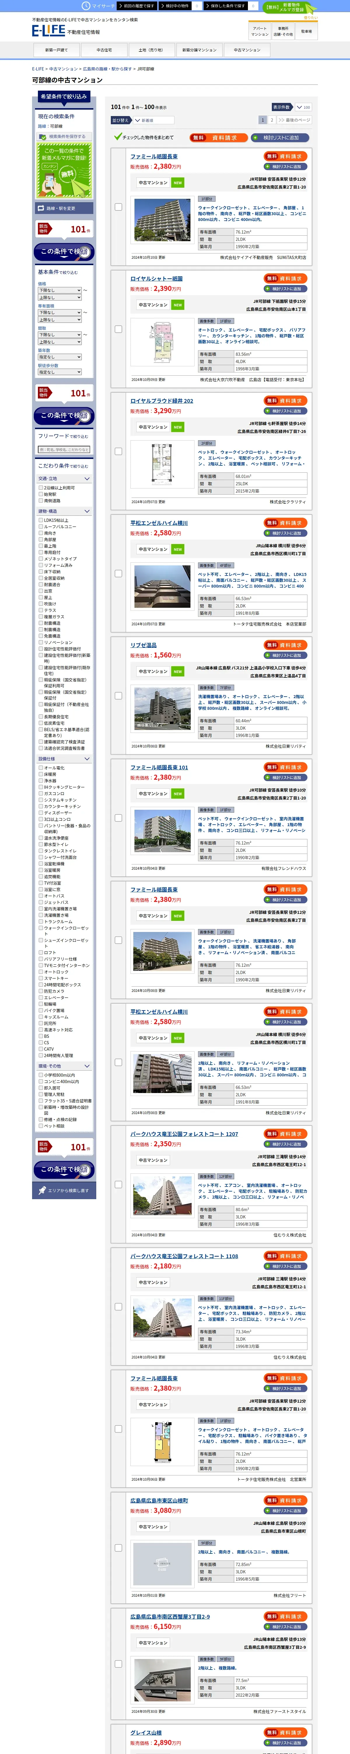
Task: Jump to 最後のページ
Action: coord(294,120)
